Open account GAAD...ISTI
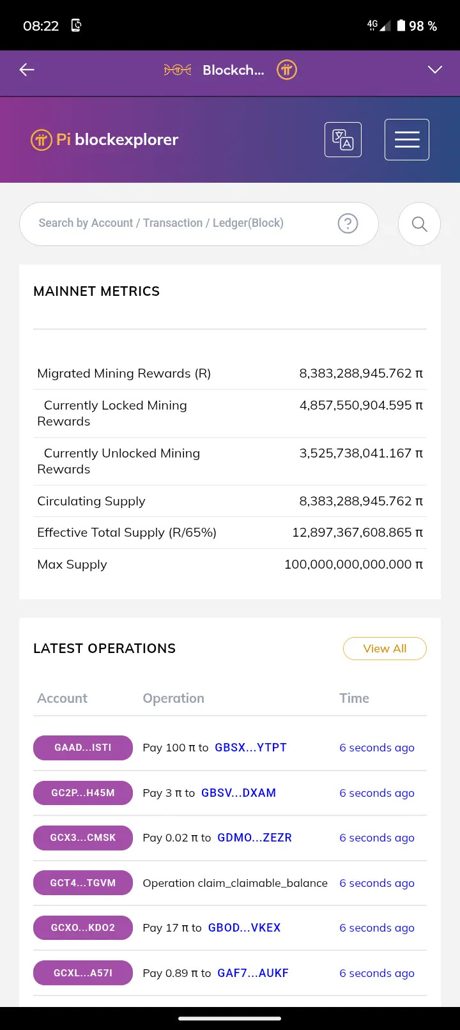 point(83,748)
